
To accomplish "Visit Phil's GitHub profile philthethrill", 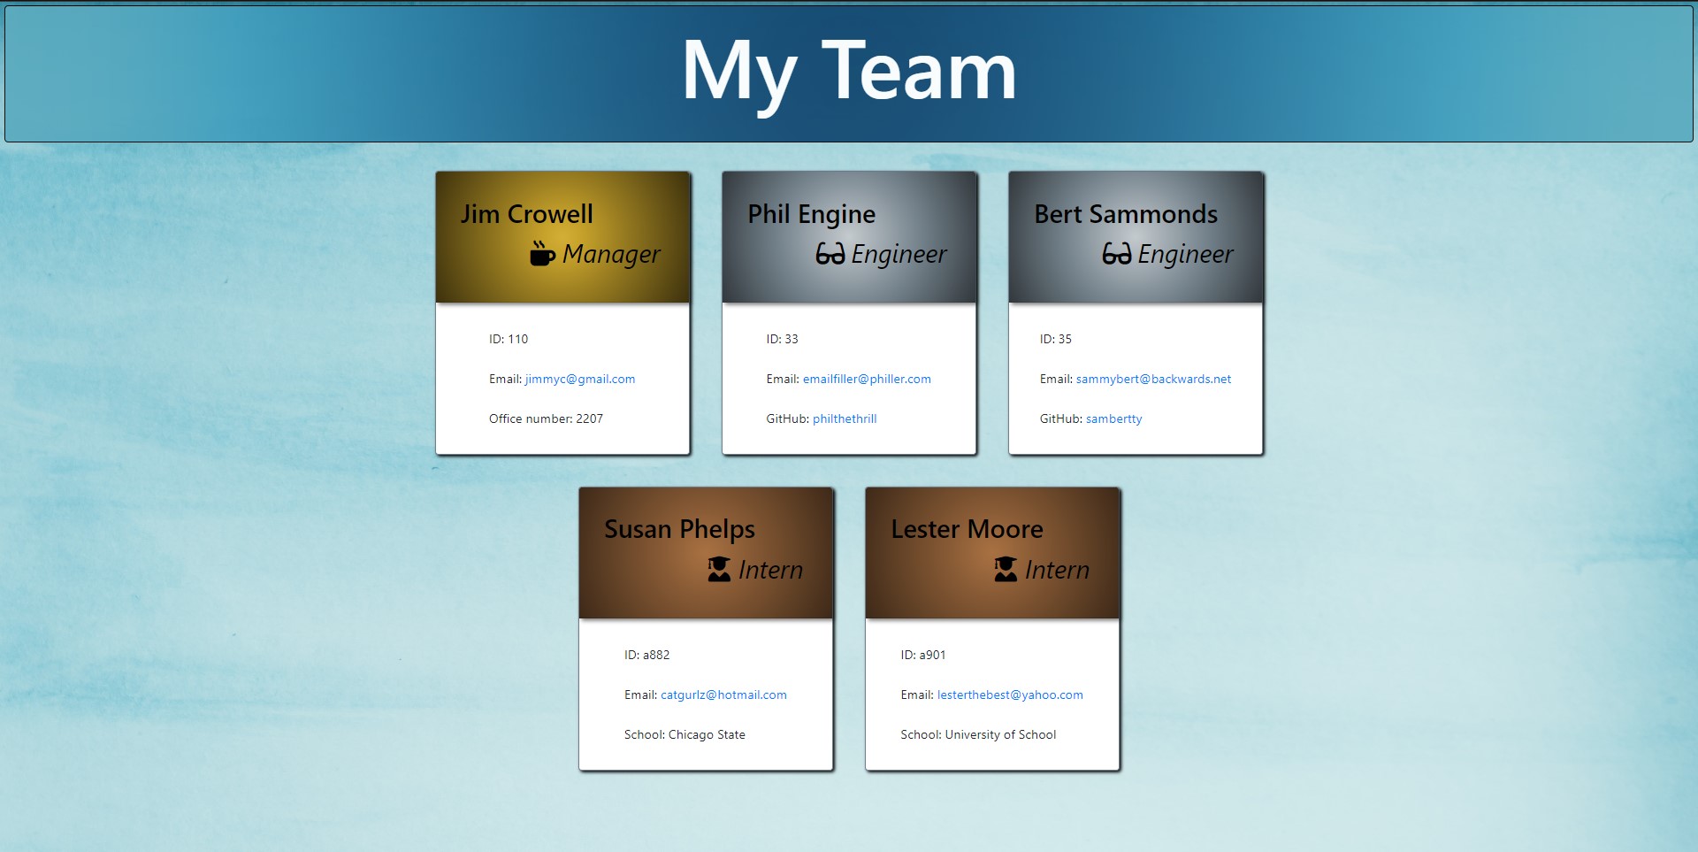I will pyautogui.click(x=845, y=418).
